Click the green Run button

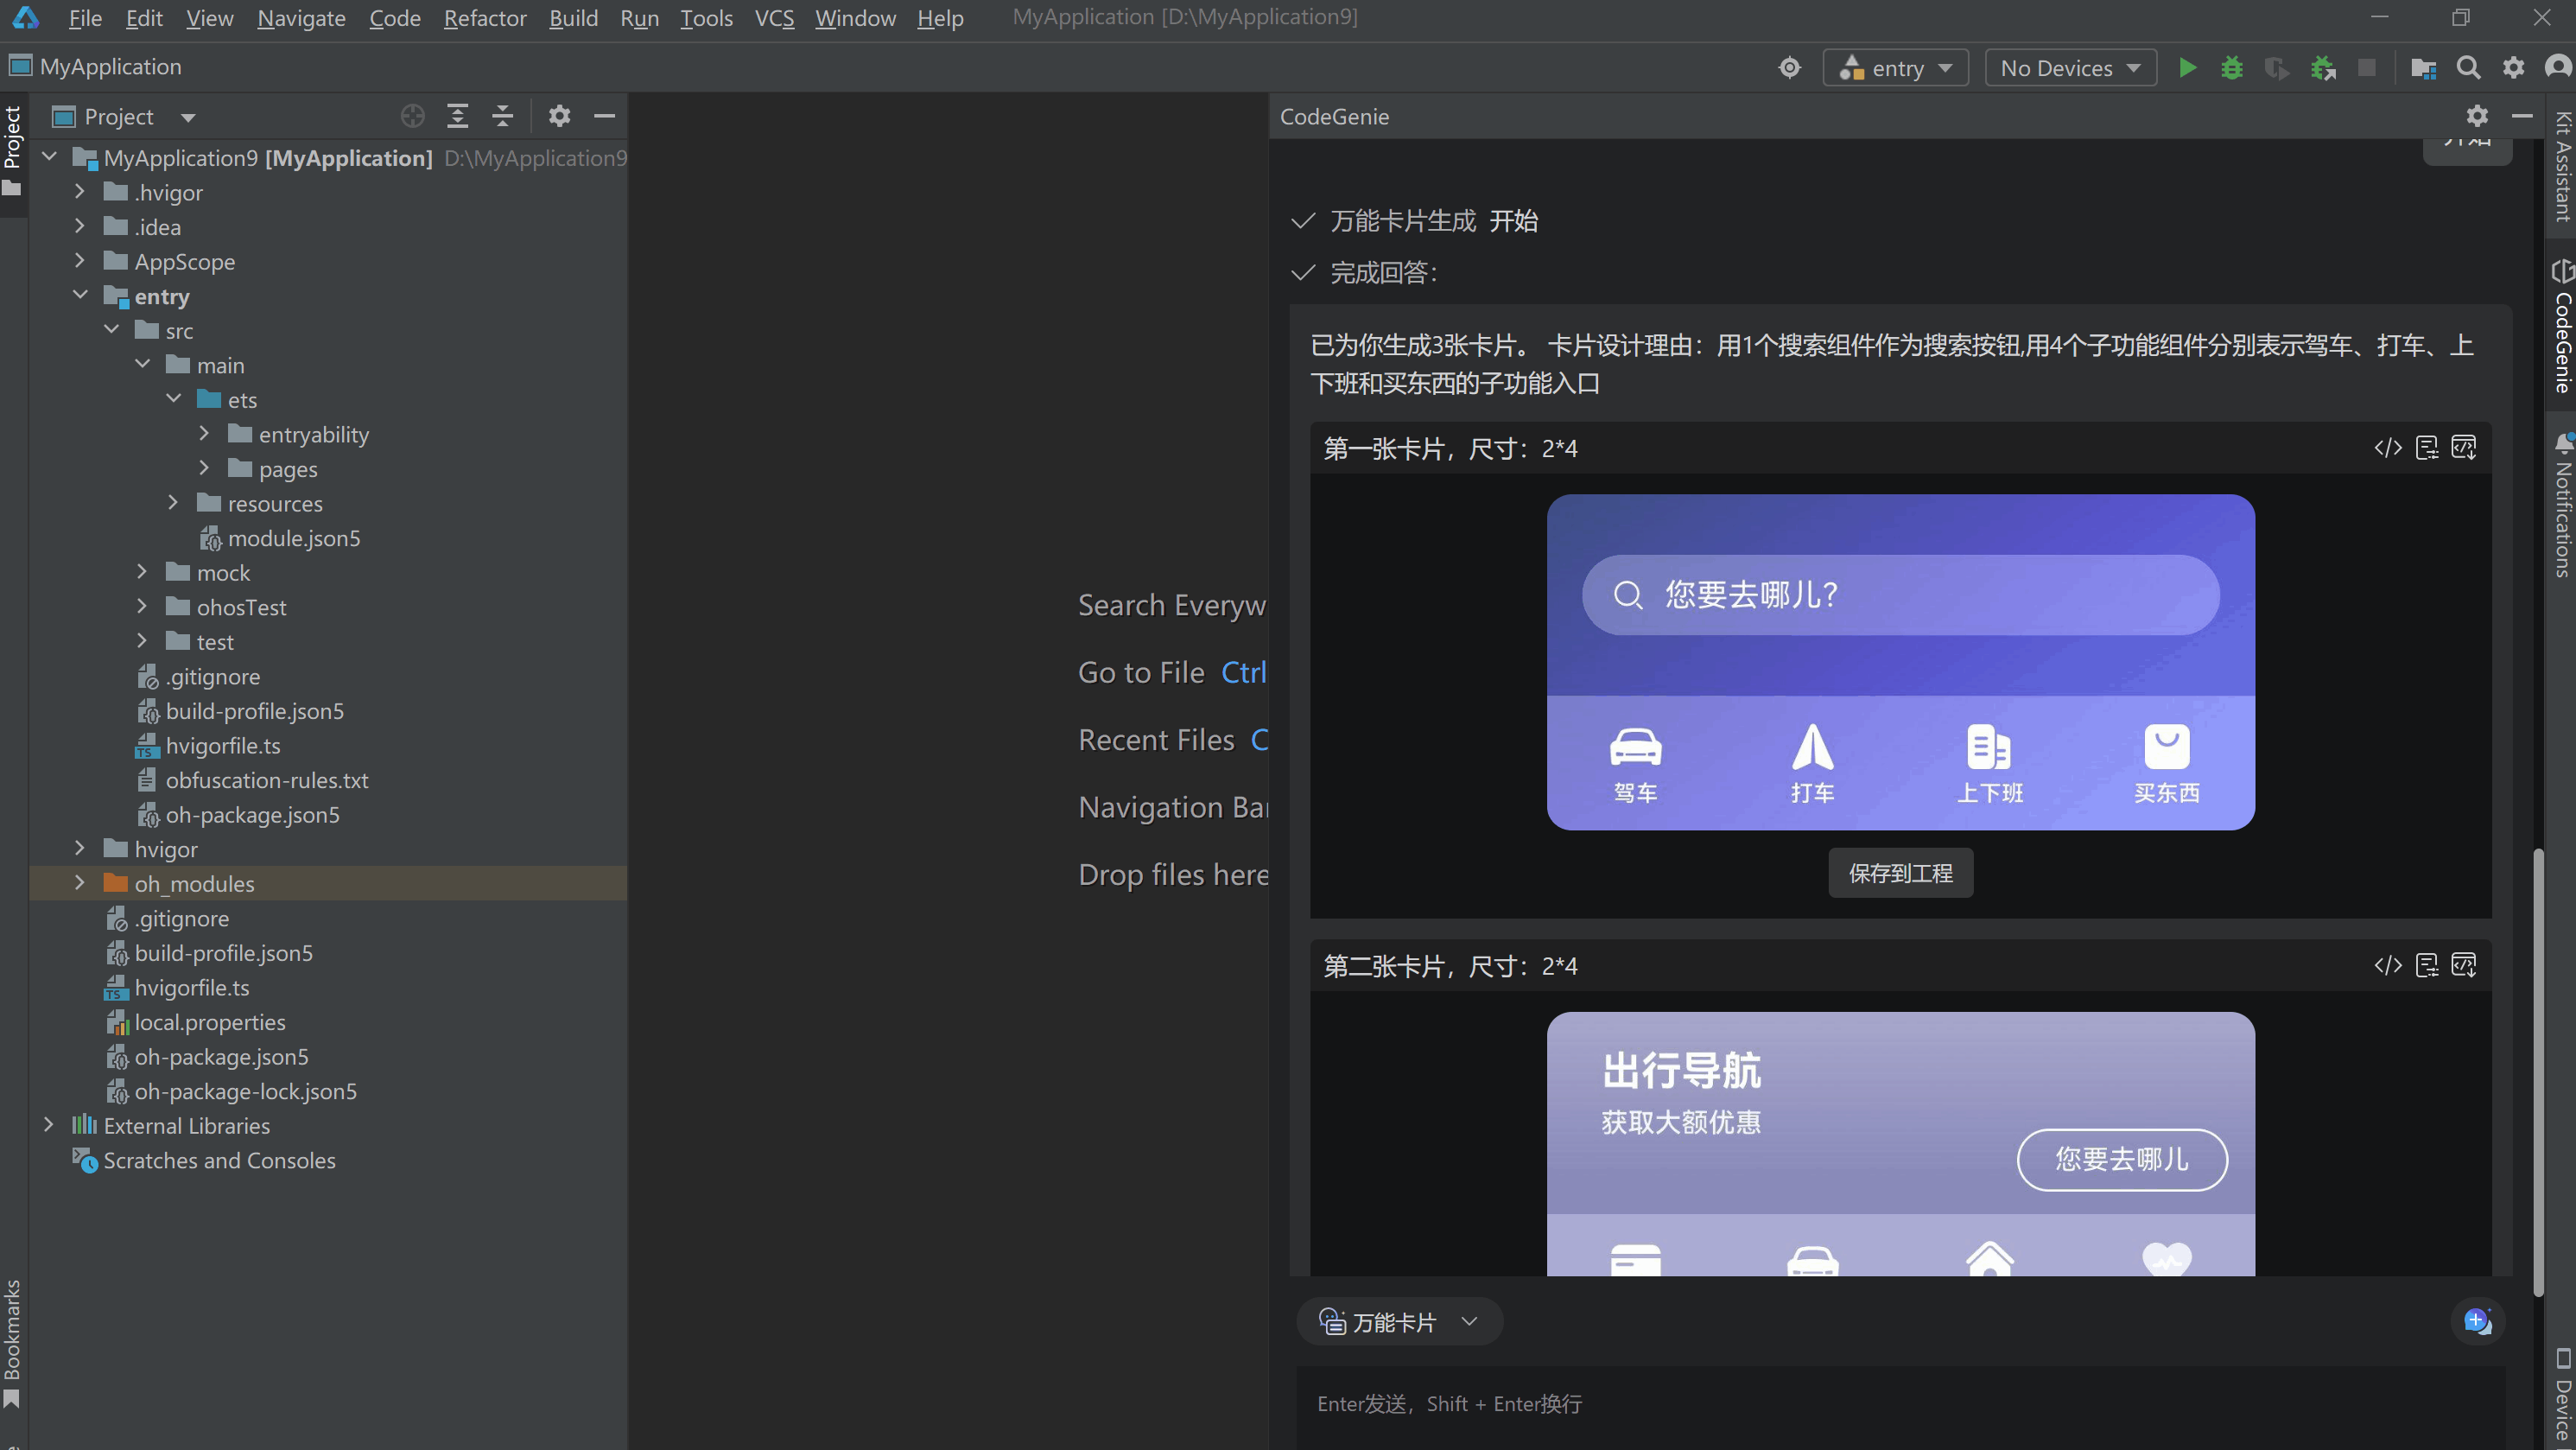(2187, 68)
